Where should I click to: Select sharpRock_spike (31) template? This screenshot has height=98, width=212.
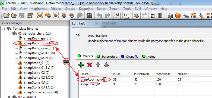coord(39,48)
